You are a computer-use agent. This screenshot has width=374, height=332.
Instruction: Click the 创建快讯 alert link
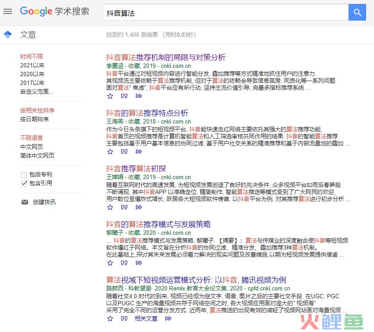tap(44, 202)
